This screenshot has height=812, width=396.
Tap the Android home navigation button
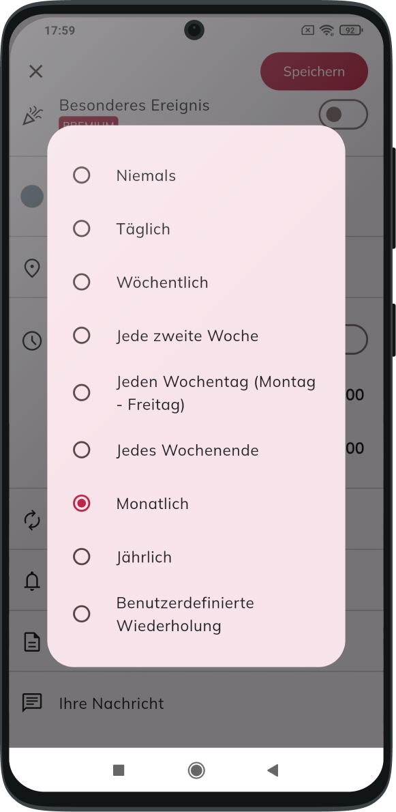click(x=196, y=770)
